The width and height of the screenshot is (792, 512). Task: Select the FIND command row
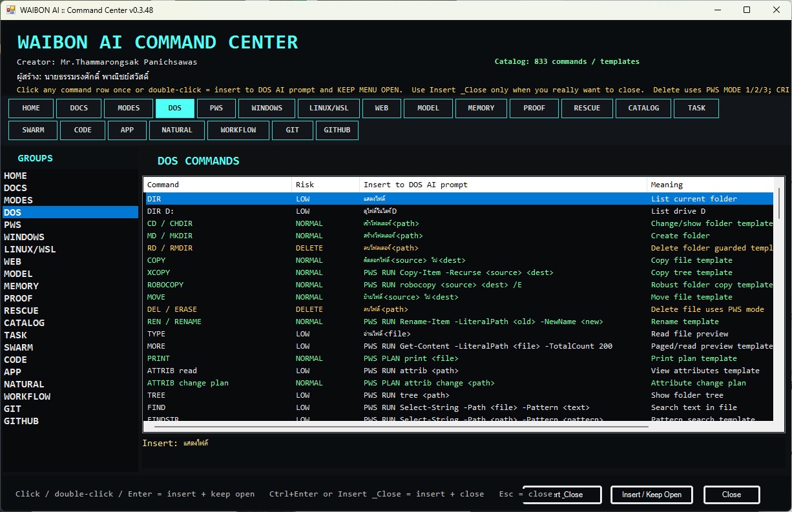point(459,407)
